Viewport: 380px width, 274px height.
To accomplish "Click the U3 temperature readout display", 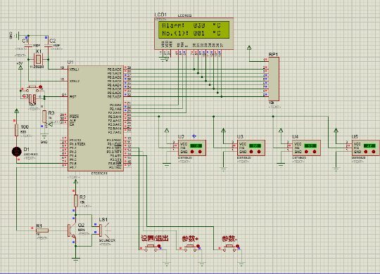I will (255, 146).
